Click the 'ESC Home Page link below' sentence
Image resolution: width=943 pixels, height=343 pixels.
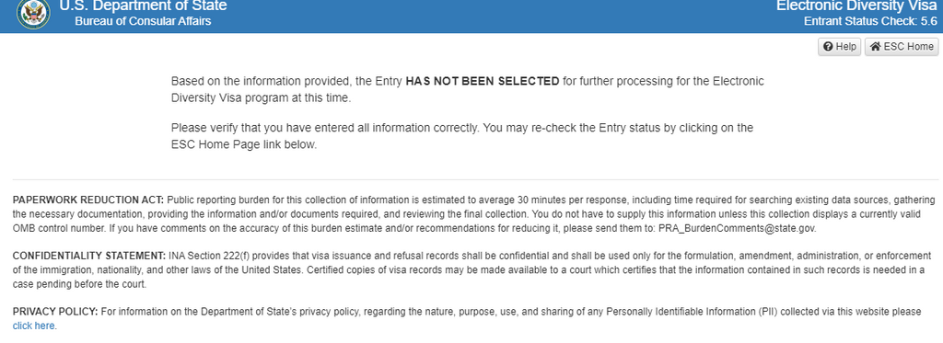[x=243, y=144]
